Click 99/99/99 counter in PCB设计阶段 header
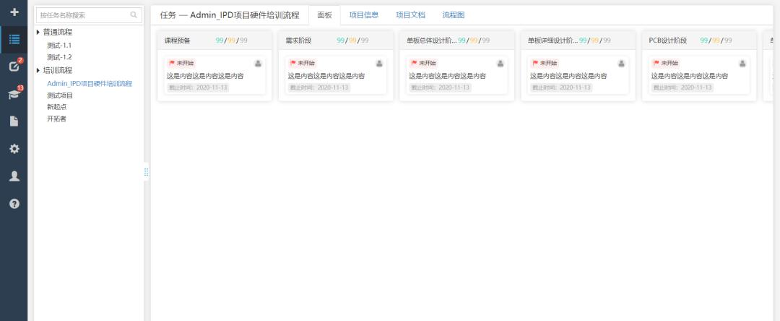Viewport: 780px width, 321px height. (x=716, y=40)
